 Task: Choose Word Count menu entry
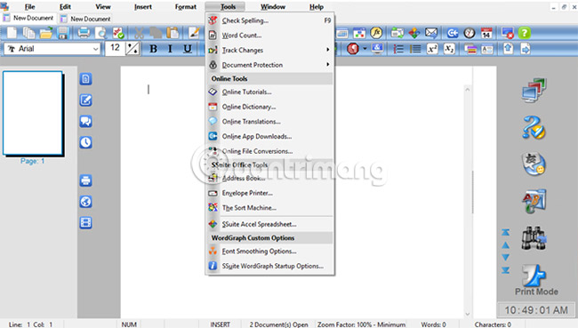[x=269, y=36]
